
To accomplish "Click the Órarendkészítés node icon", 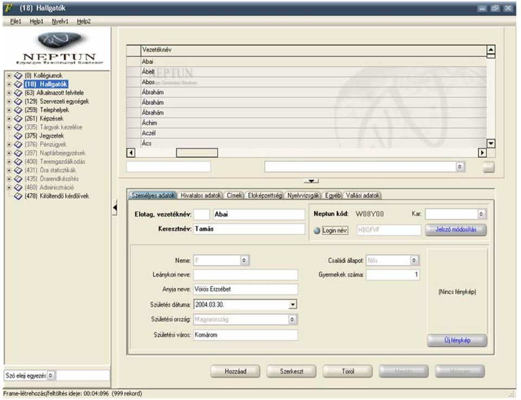I will [x=18, y=179].
